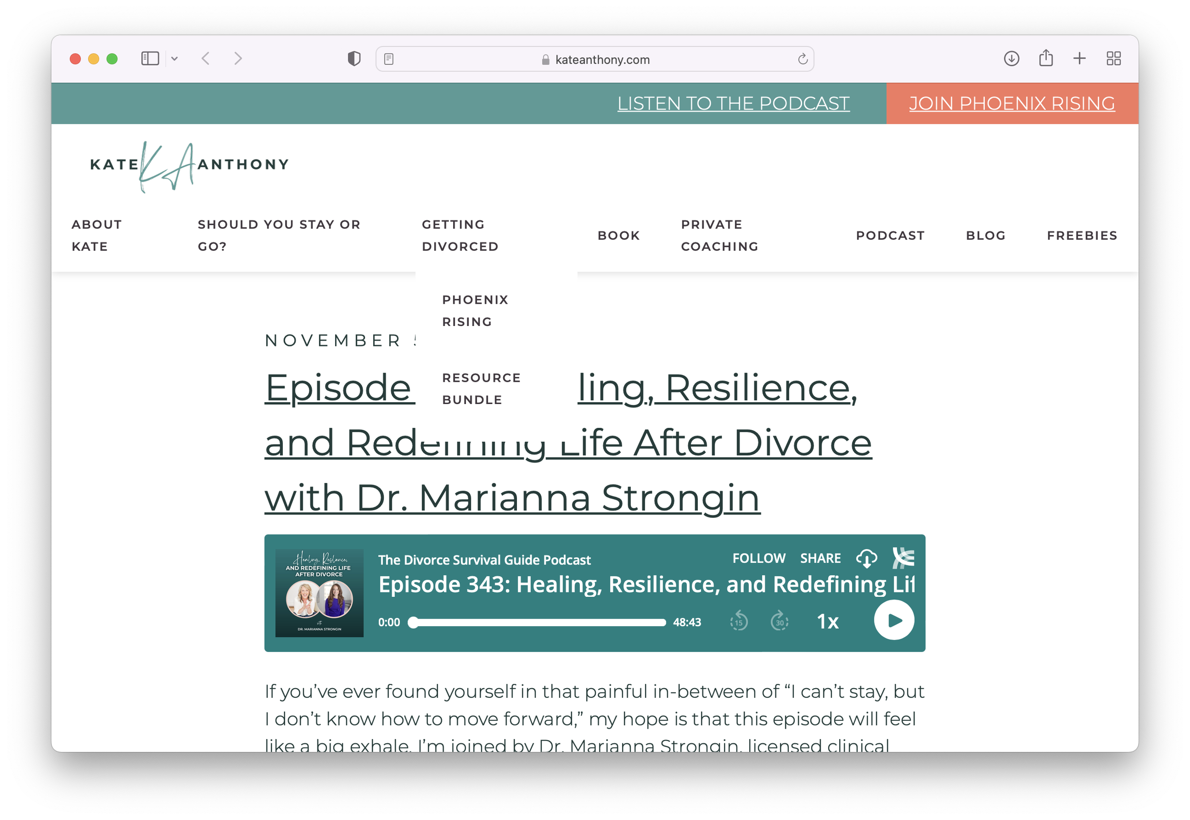Click Join Phoenix Rising button
Screen dimensions: 1190x820
tap(1011, 103)
